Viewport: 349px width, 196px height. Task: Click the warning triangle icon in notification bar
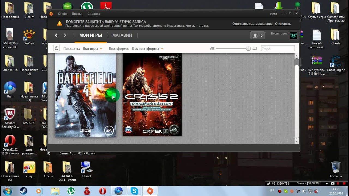click(x=59, y=23)
